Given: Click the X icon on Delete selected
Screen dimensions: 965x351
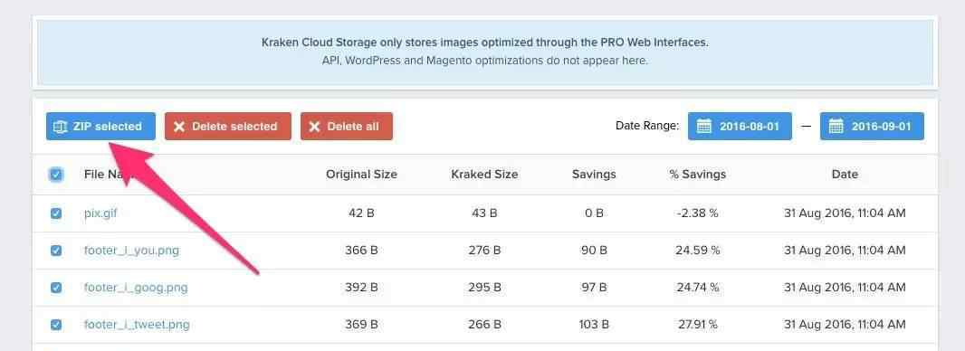Looking at the screenshot, I should 179,127.
